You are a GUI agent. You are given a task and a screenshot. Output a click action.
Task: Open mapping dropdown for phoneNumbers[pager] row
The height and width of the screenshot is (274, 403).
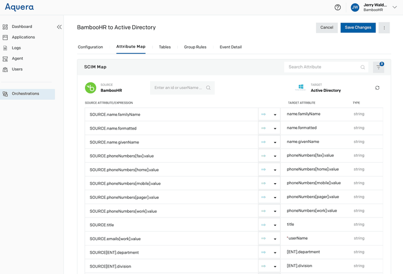[275, 197]
